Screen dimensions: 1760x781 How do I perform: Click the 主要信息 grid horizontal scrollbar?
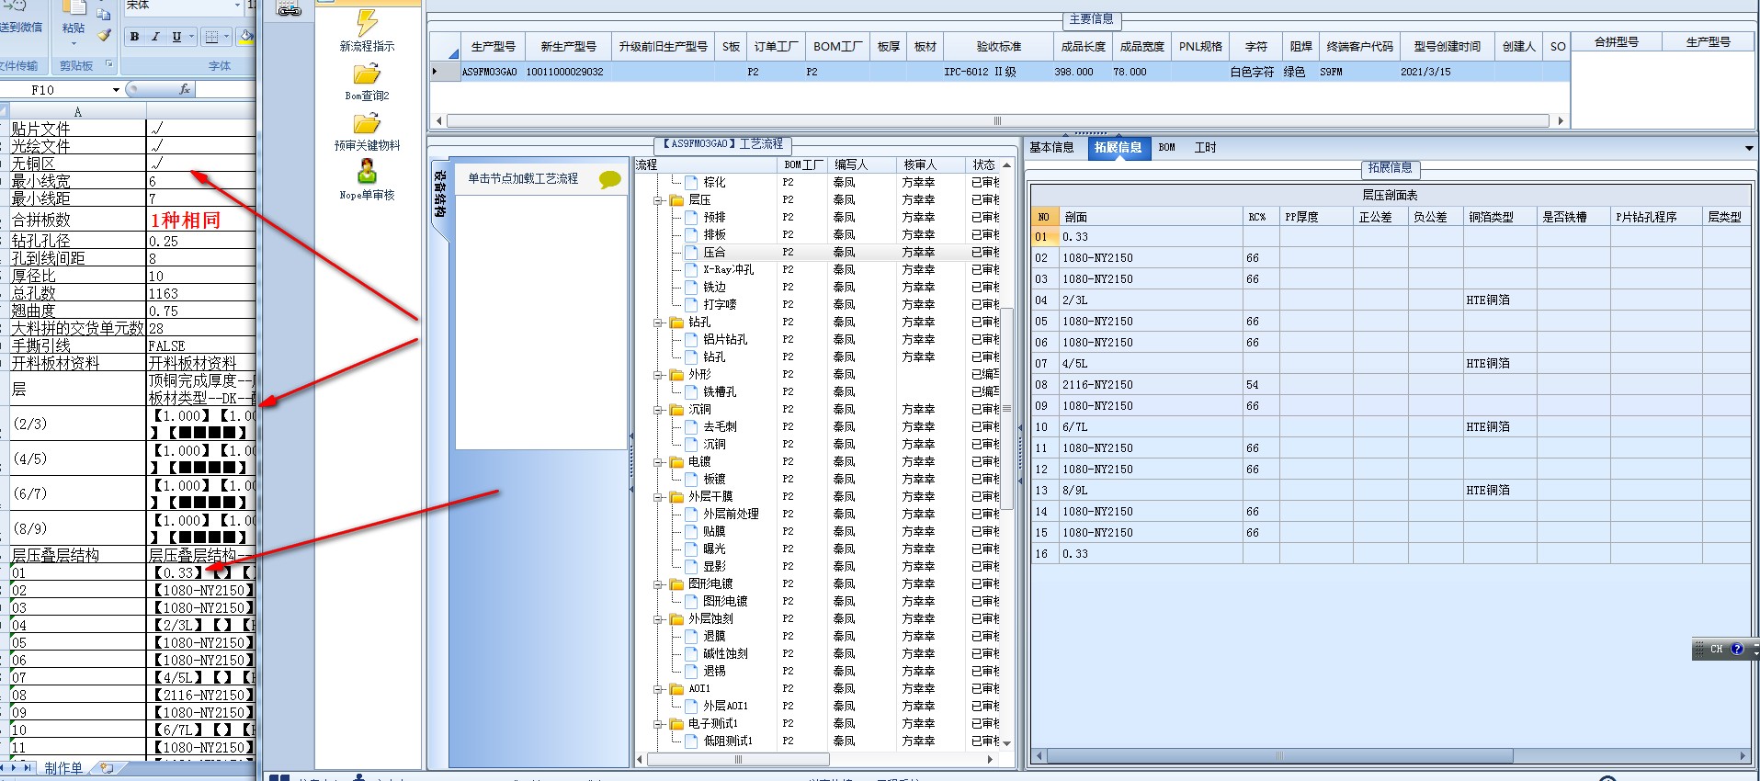[998, 120]
